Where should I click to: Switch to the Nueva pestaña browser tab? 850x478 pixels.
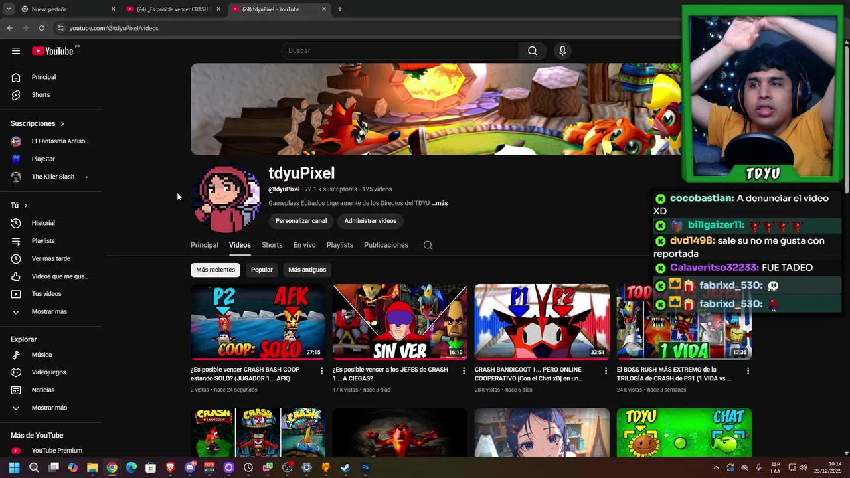(x=67, y=9)
